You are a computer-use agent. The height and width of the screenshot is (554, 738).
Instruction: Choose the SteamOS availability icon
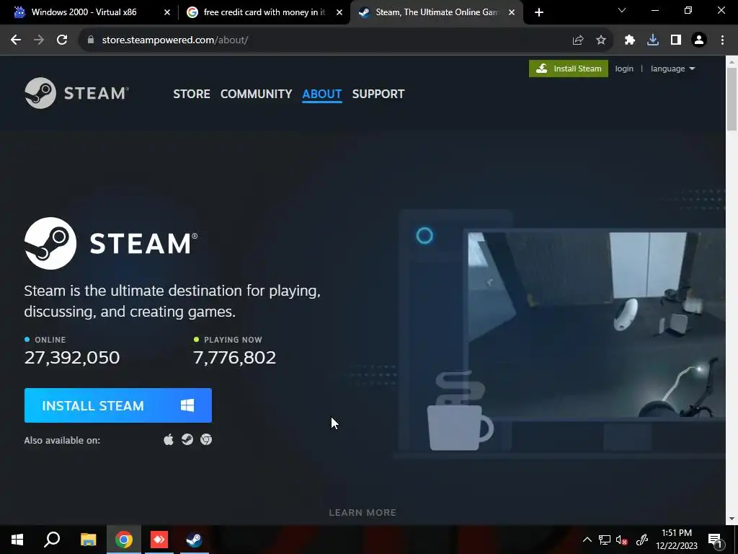tap(187, 439)
